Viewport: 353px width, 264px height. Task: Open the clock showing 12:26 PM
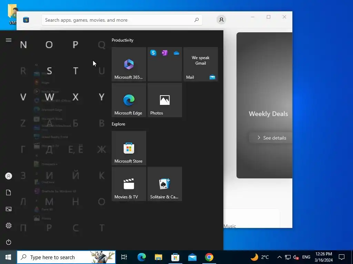(x=323, y=257)
